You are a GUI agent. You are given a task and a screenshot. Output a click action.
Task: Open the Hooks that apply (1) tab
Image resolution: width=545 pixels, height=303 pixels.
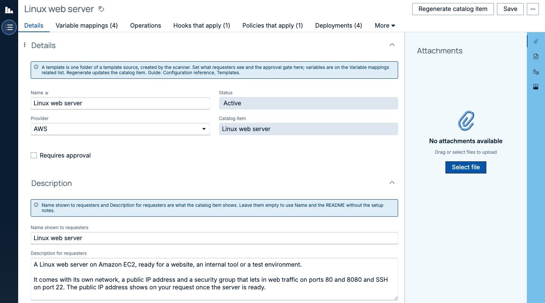click(202, 25)
